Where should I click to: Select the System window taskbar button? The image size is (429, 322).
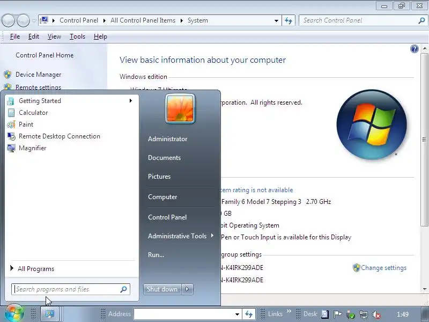pyautogui.click(x=50, y=314)
